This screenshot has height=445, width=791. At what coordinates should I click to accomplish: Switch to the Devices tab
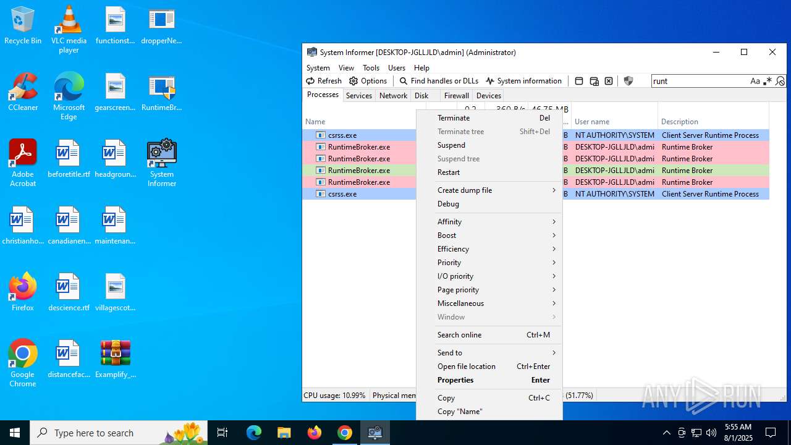489,96
